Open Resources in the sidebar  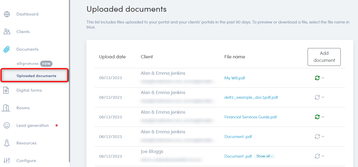tap(26, 143)
